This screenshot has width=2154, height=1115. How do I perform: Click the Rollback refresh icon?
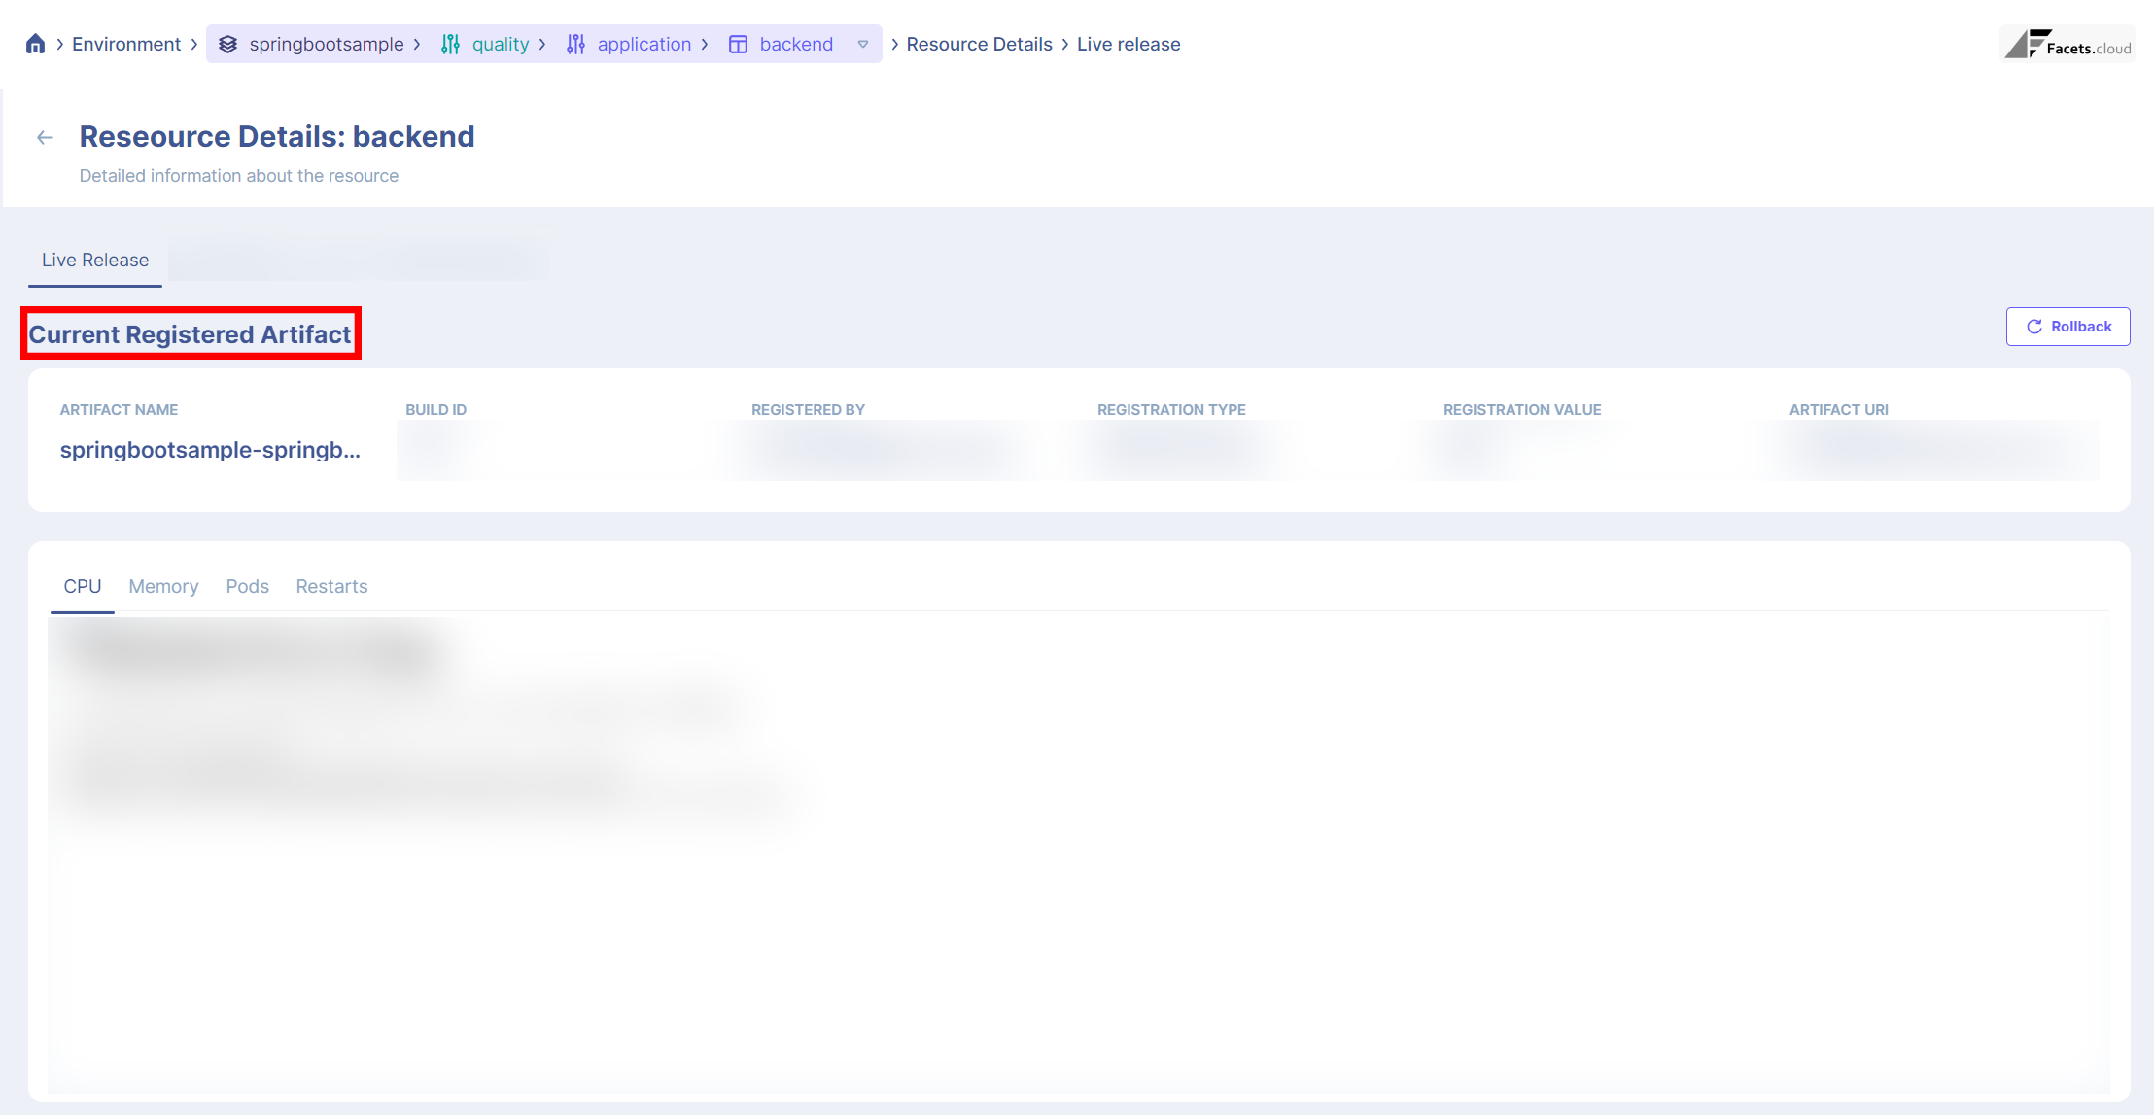click(2033, 327)
